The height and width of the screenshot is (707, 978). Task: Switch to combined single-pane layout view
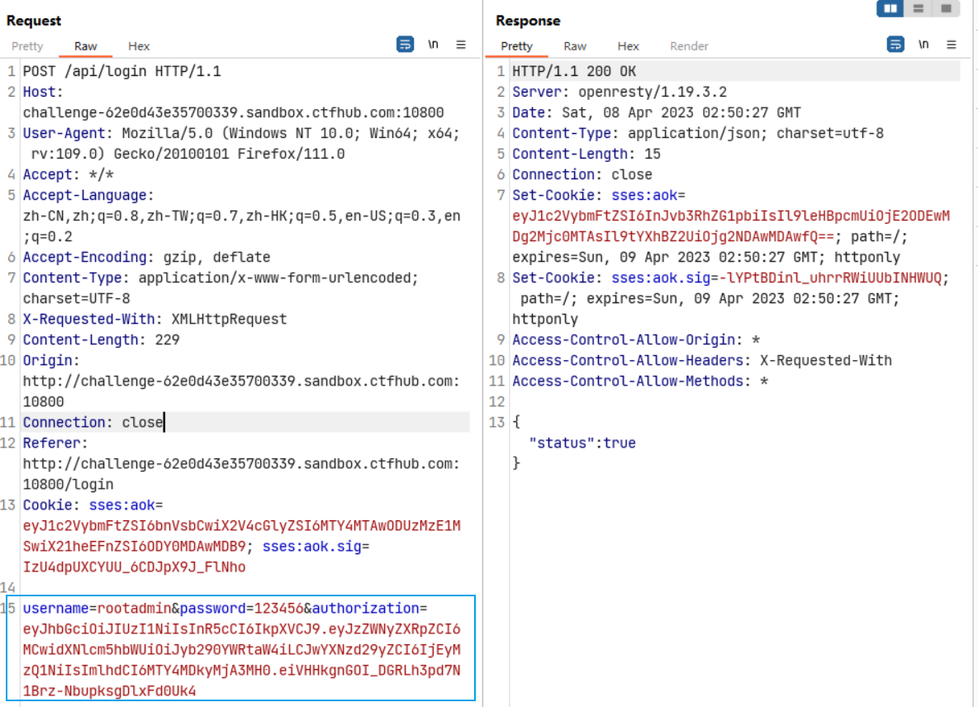(x=946, y=8)
